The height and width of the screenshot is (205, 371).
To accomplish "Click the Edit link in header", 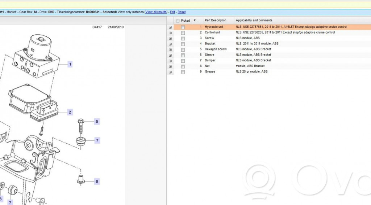I will pyautogui.click(x=172, y=12).
